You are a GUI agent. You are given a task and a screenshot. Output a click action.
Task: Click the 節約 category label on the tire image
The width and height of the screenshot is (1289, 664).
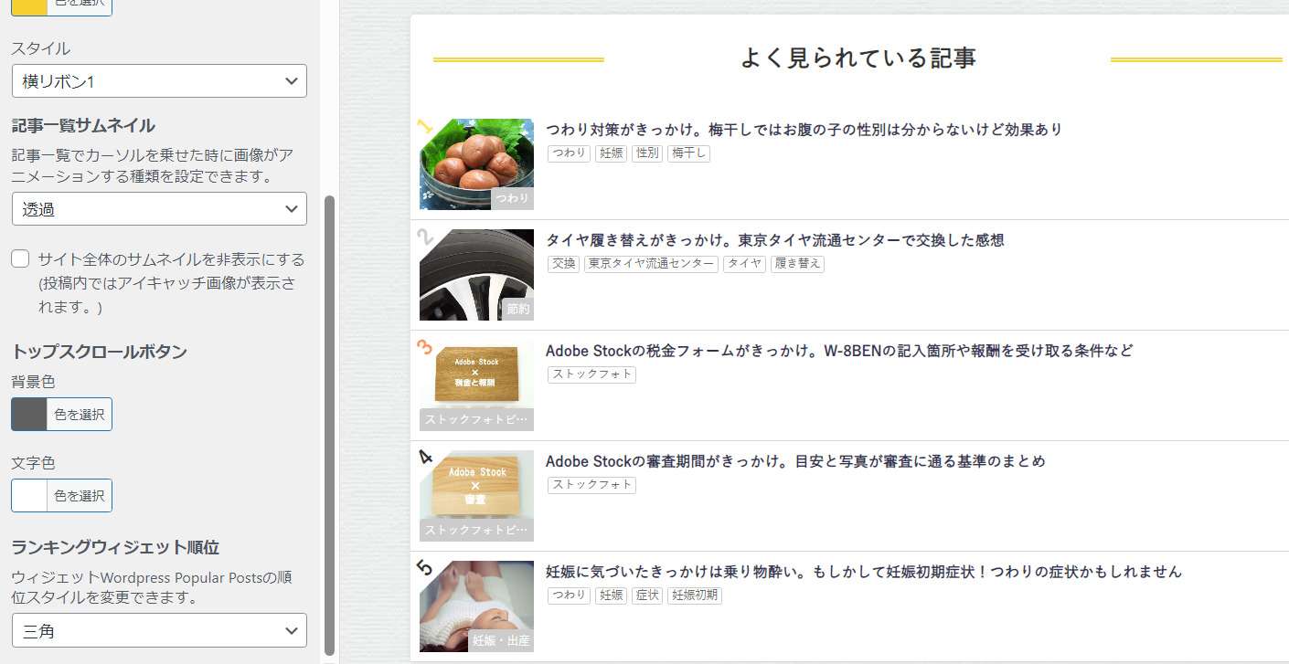coord(517,309)
